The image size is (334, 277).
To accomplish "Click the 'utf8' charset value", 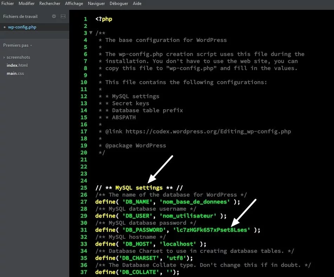I will click(176, 258).
